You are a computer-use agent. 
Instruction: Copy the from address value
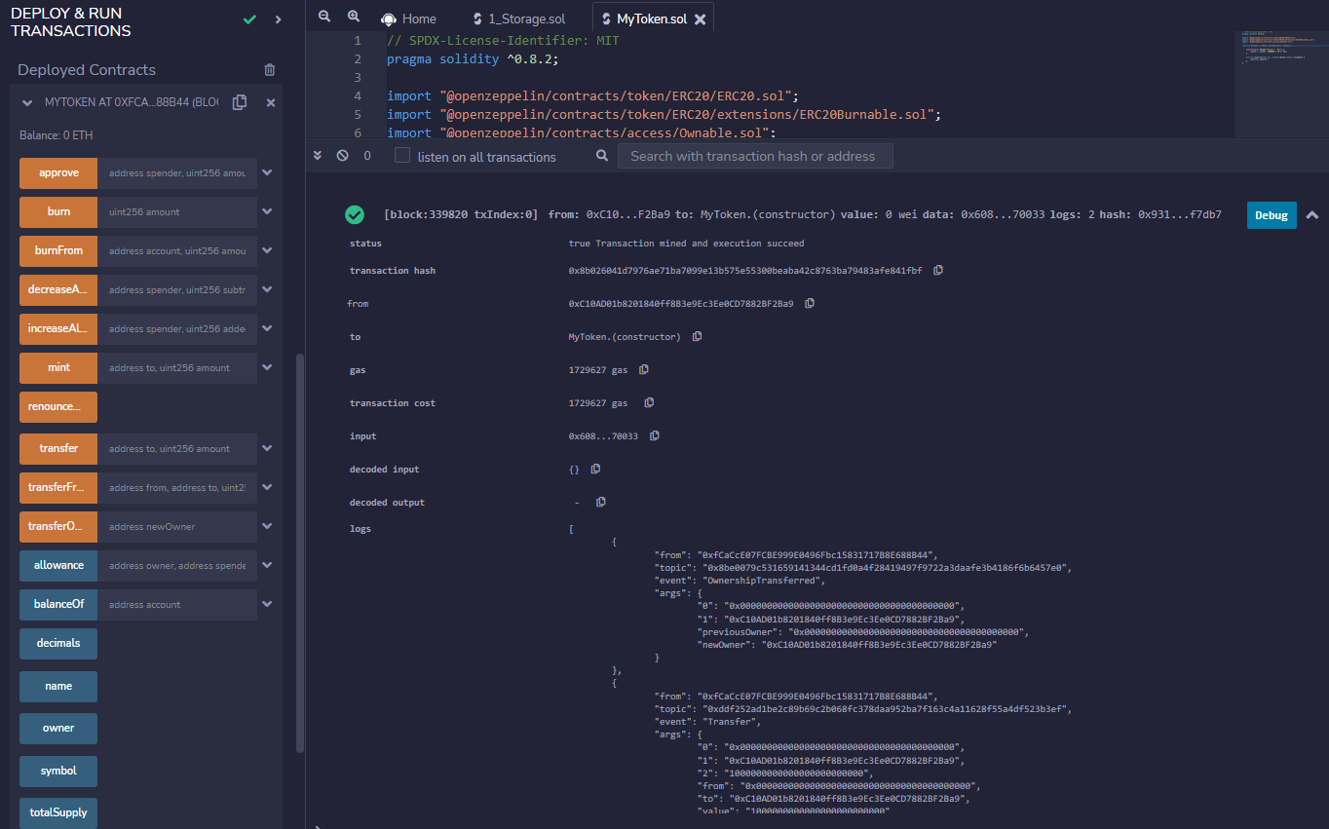[810, 304]
